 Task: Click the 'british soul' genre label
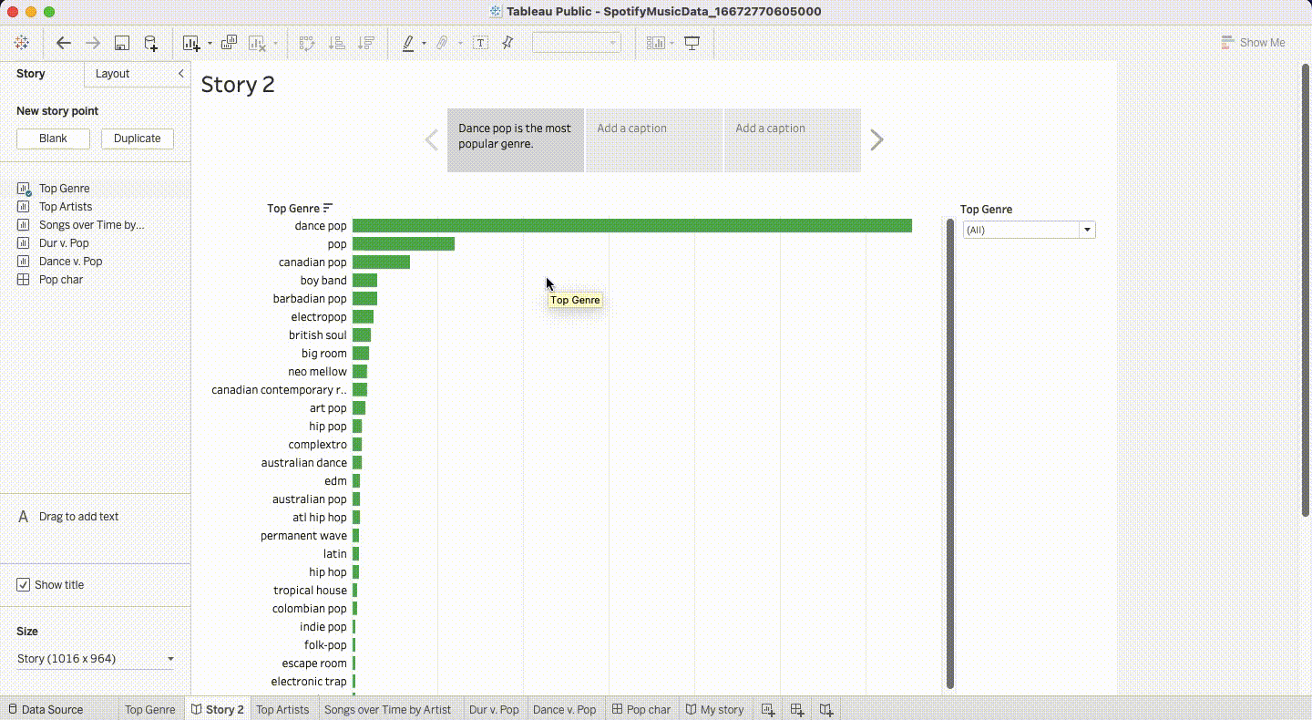pos(318,335)
